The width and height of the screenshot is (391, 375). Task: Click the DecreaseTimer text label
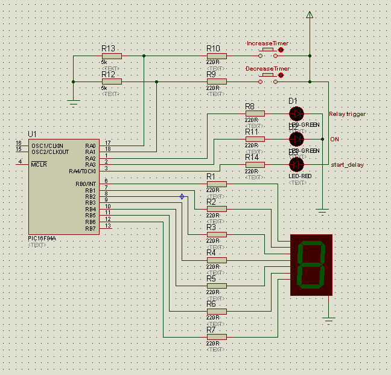point(267,69)
